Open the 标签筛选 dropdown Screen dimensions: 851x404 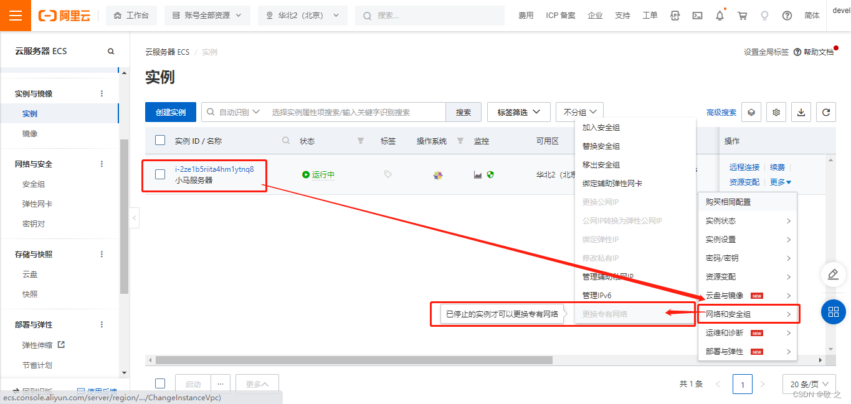tap(518, 112)
